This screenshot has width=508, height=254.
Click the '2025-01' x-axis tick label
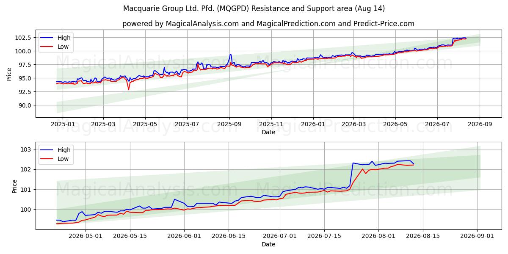tap(62, 124)
